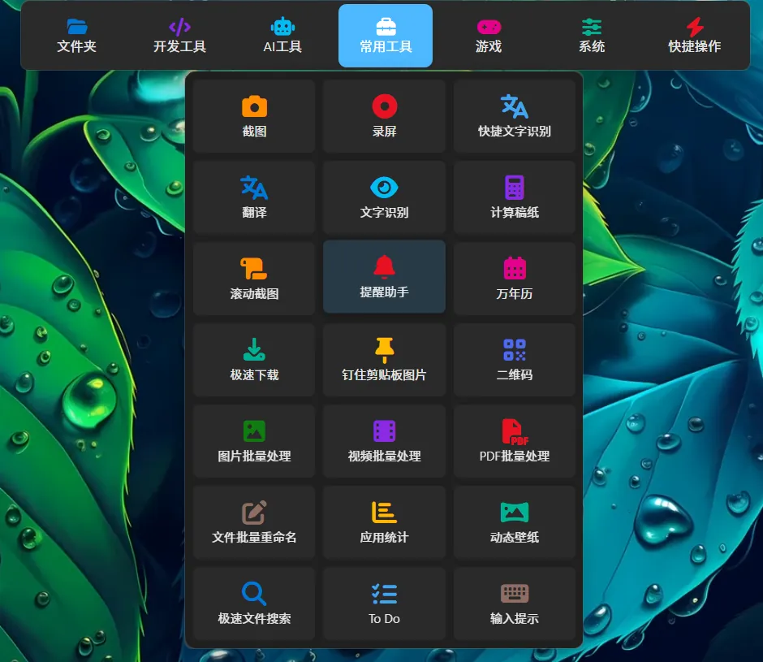Open the 万年历 calendar
This screenshot has height=662, width=763.
pyautogui.click(x=515, y=279)
